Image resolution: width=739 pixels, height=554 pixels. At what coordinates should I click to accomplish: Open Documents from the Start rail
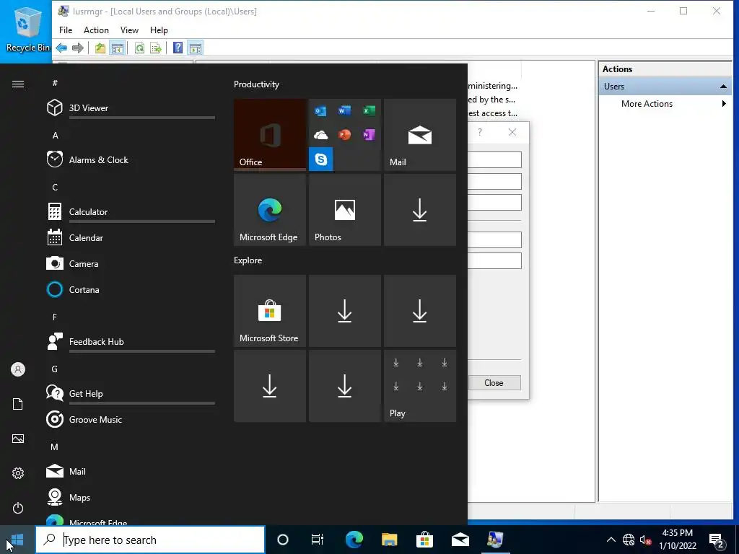(18, 404)
